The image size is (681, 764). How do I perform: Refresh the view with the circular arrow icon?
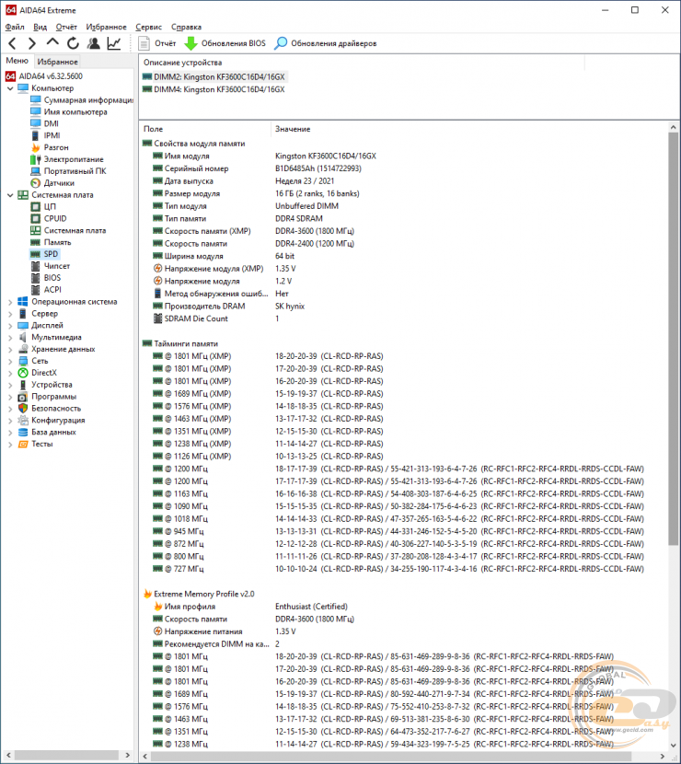(x=73, y=43)
